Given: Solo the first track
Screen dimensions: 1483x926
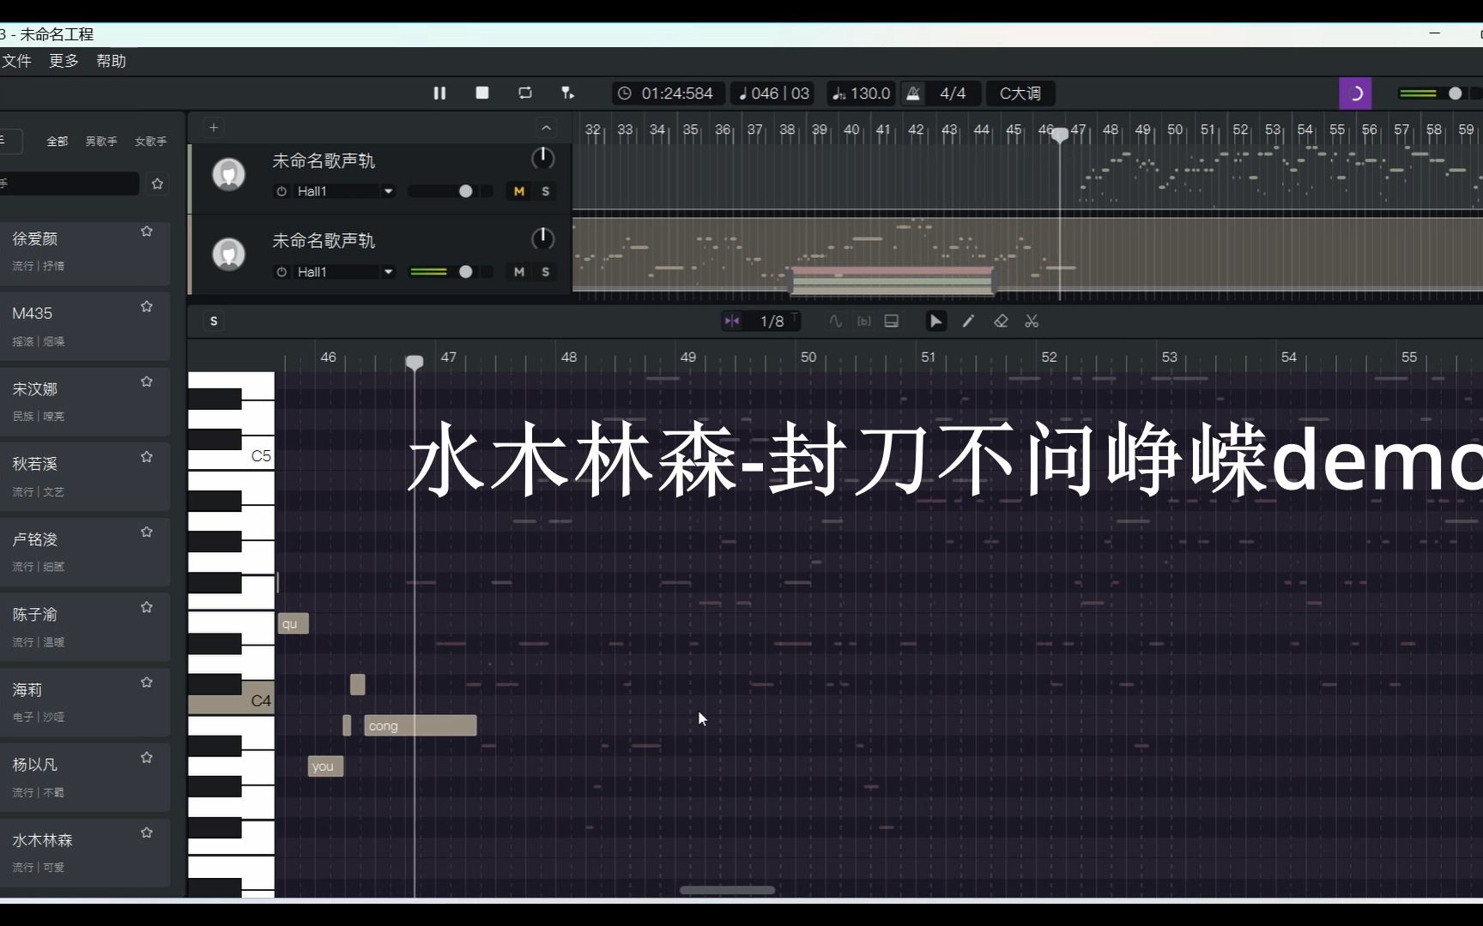Looking at the screenshot, I should 546,191.
